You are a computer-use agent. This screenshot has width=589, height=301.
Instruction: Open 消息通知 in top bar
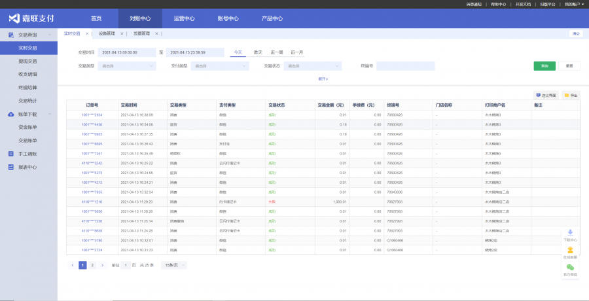(x=474, y=4)
